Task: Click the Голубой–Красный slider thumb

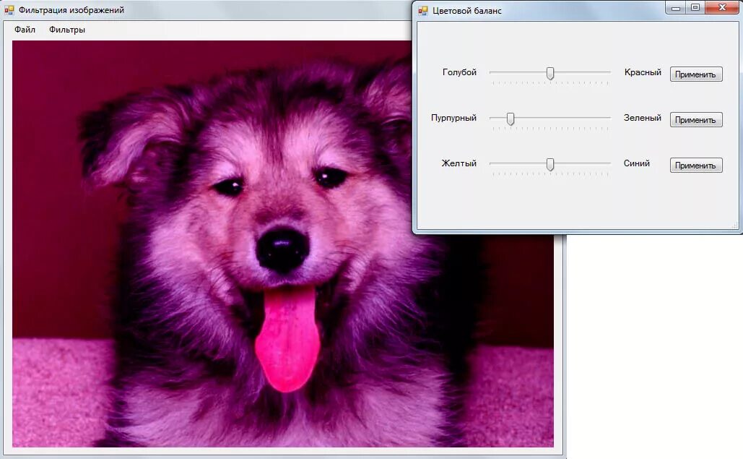Action: (x=550, y=73)
